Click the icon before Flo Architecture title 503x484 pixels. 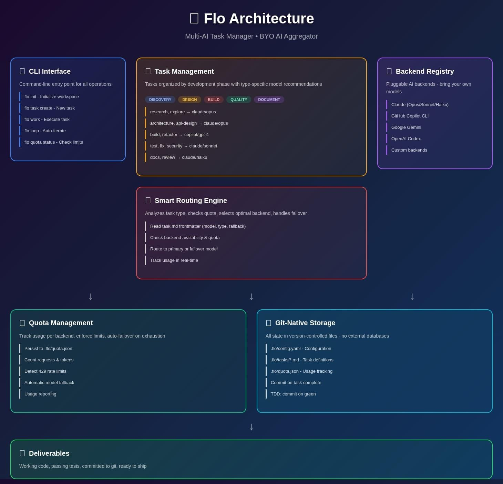coord(194,19)
